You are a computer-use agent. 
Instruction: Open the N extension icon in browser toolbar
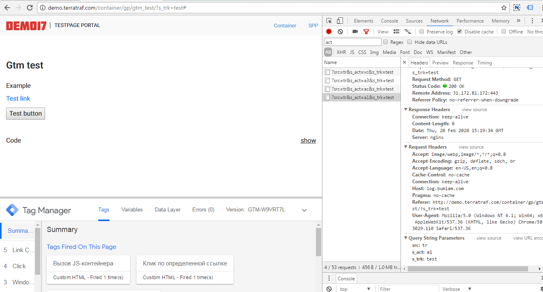coord(517,8)
